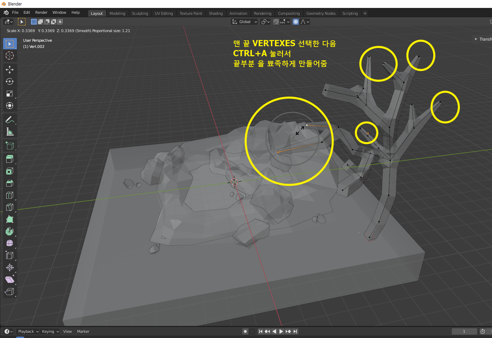This screenshot has height=338, width=492.
Task: Switch to the Shading workspace tab
Action: [x=216, y=13]
